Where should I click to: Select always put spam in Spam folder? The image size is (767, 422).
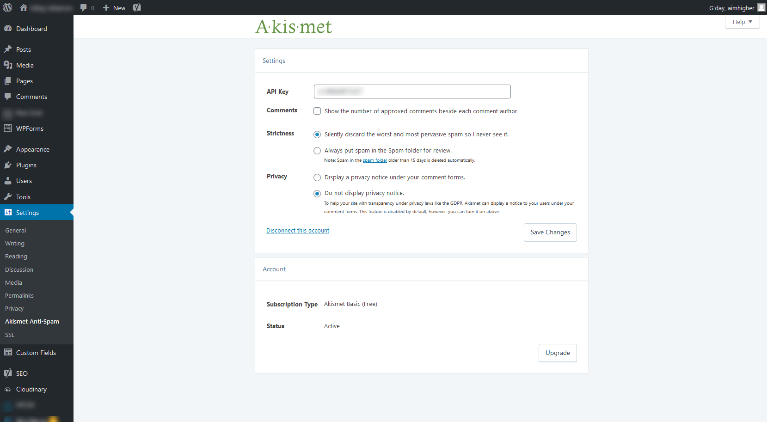[317, 151]
